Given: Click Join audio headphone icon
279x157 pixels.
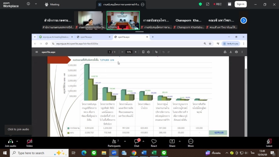Looking at the screenshot, I should pos(10,141).
